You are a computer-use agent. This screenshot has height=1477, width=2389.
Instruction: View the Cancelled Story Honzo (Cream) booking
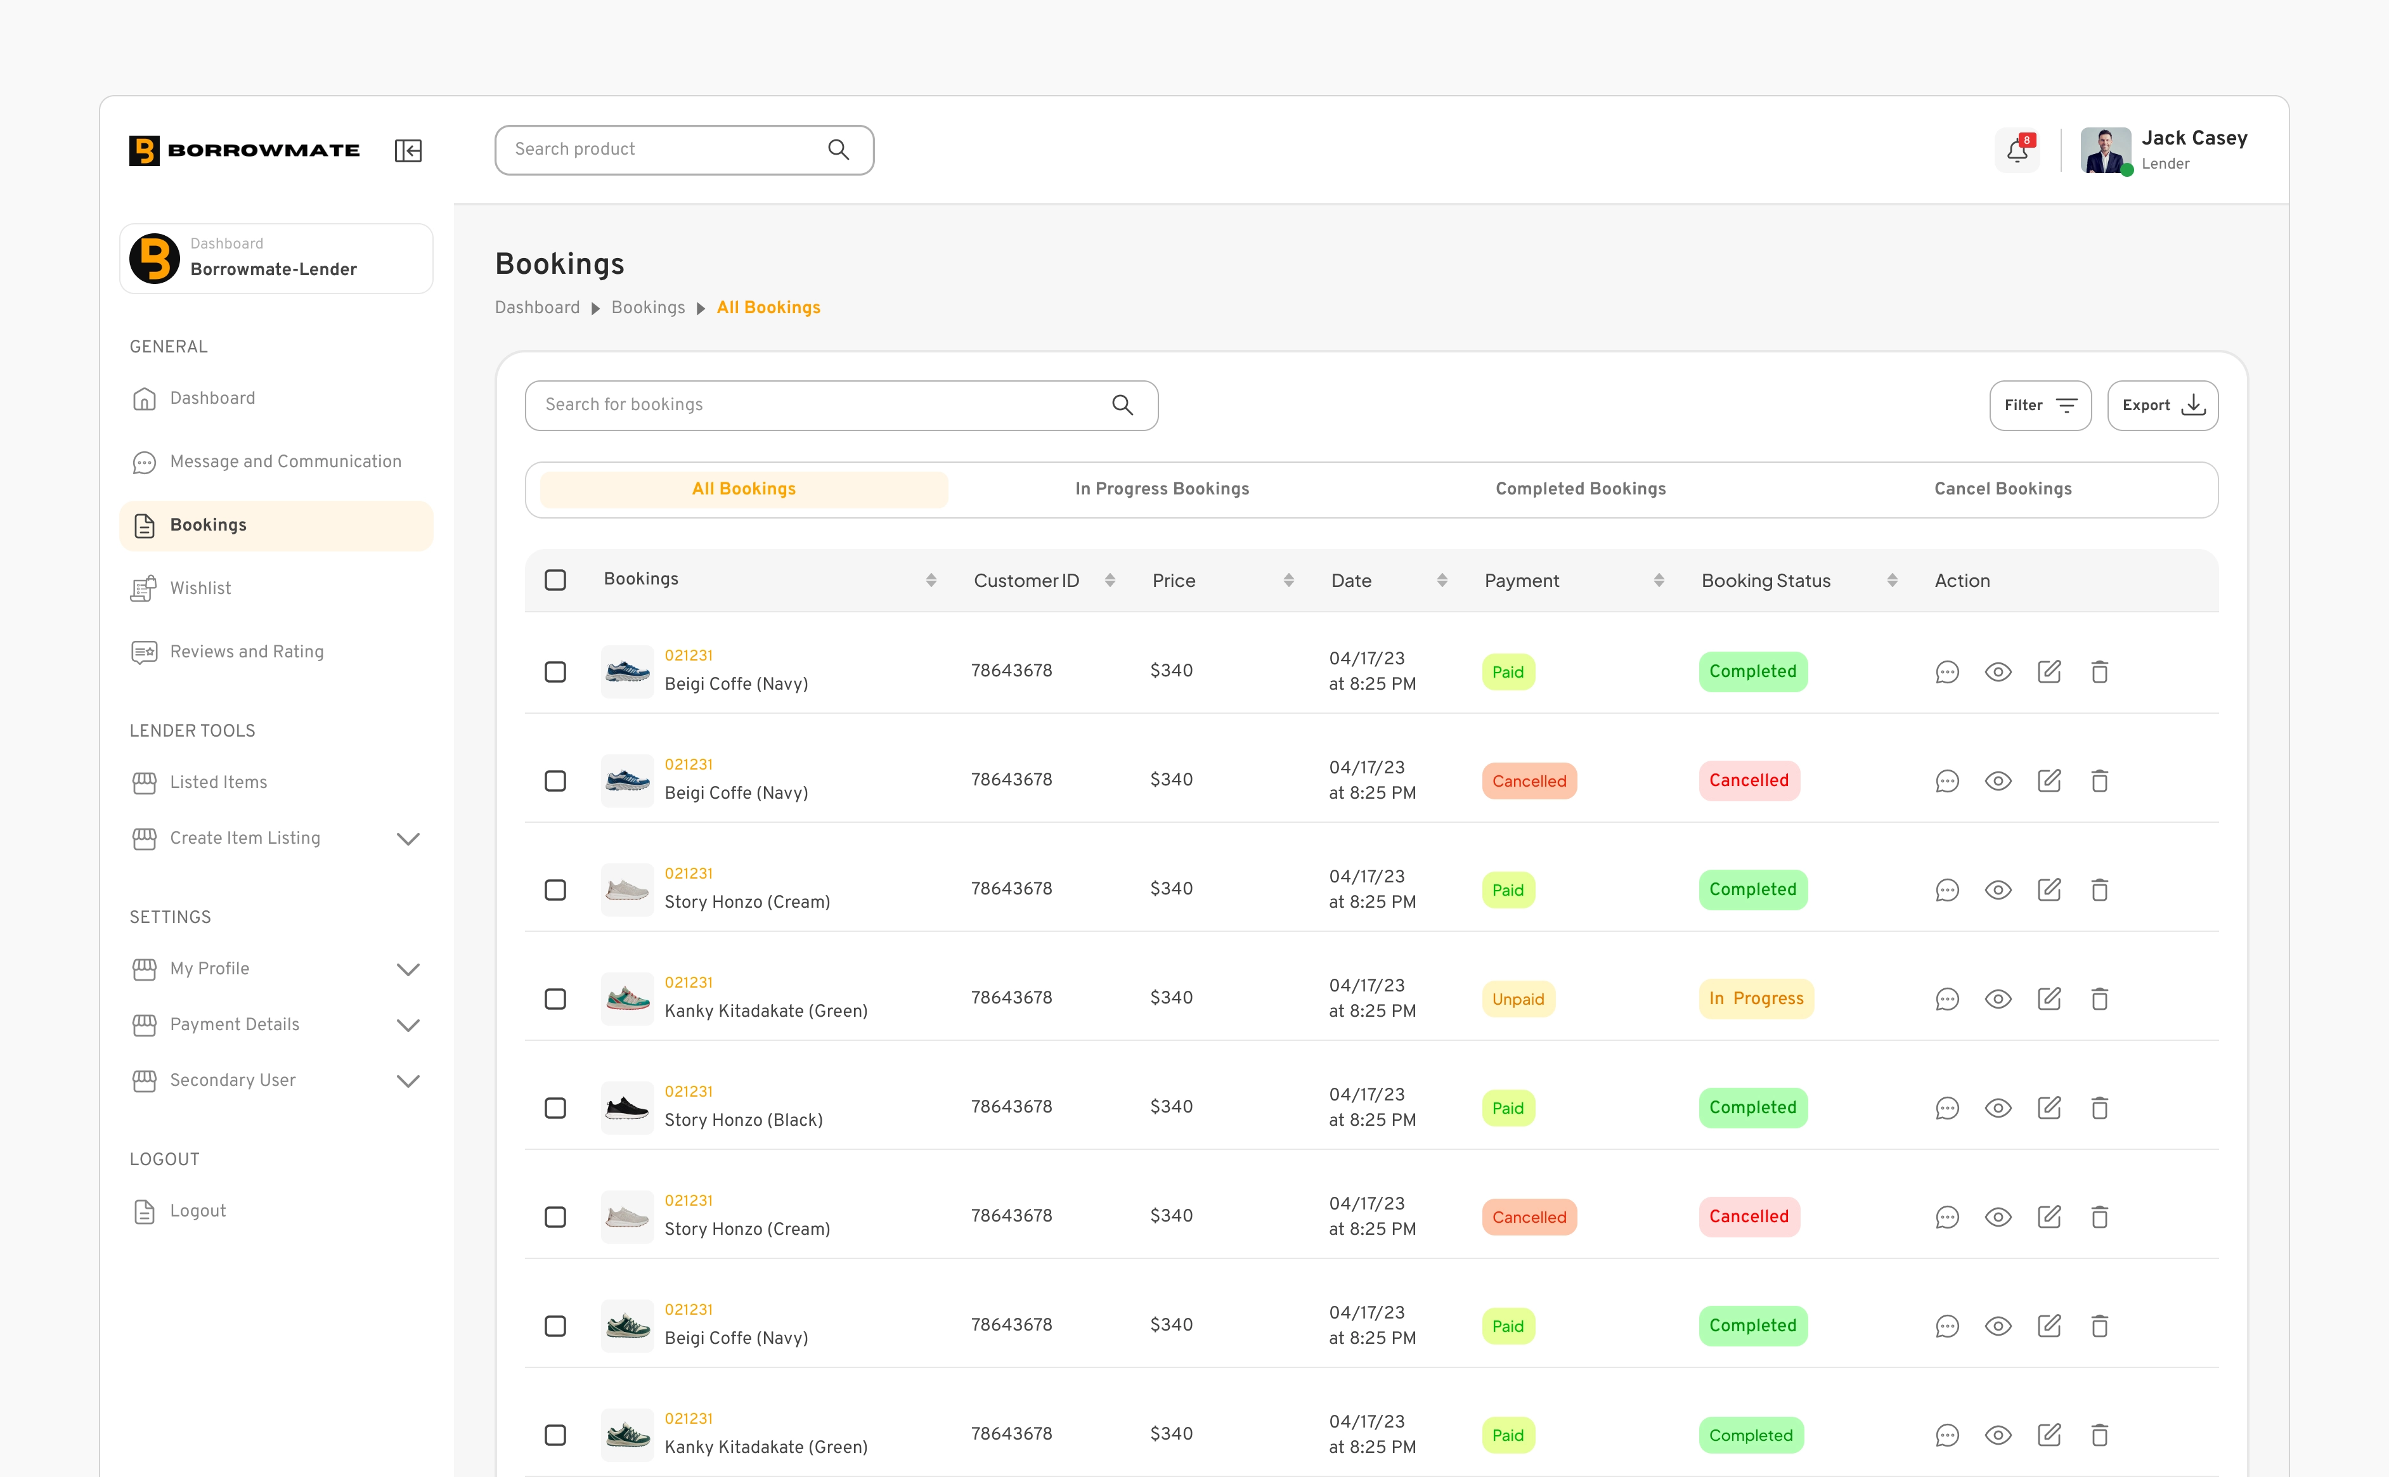pyautogui.click(x=1998, y=1217)
